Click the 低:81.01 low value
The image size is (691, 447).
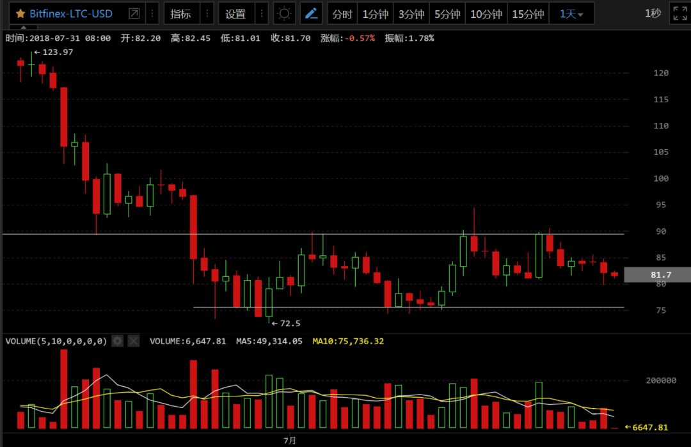[x=240, y=38]
